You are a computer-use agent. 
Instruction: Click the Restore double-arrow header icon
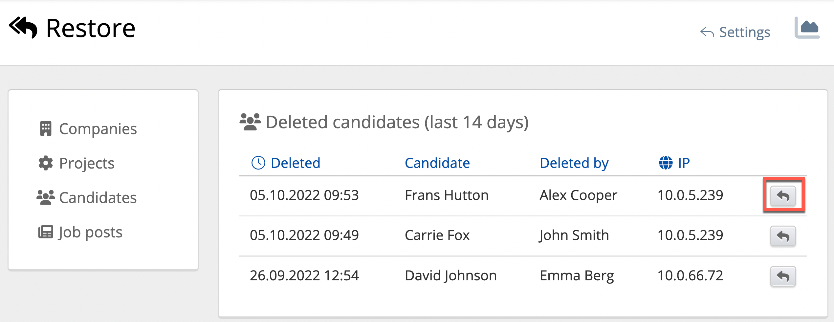pyautogui.click(x=23, y=28)
